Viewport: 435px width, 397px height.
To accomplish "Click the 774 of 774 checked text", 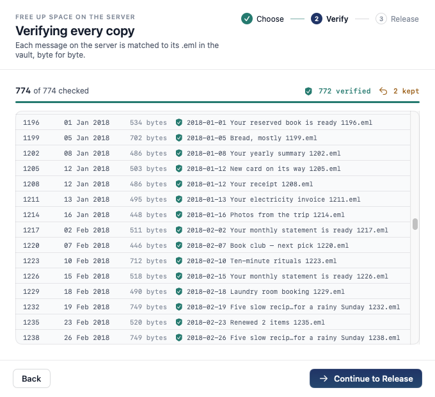I will [52, 91].
